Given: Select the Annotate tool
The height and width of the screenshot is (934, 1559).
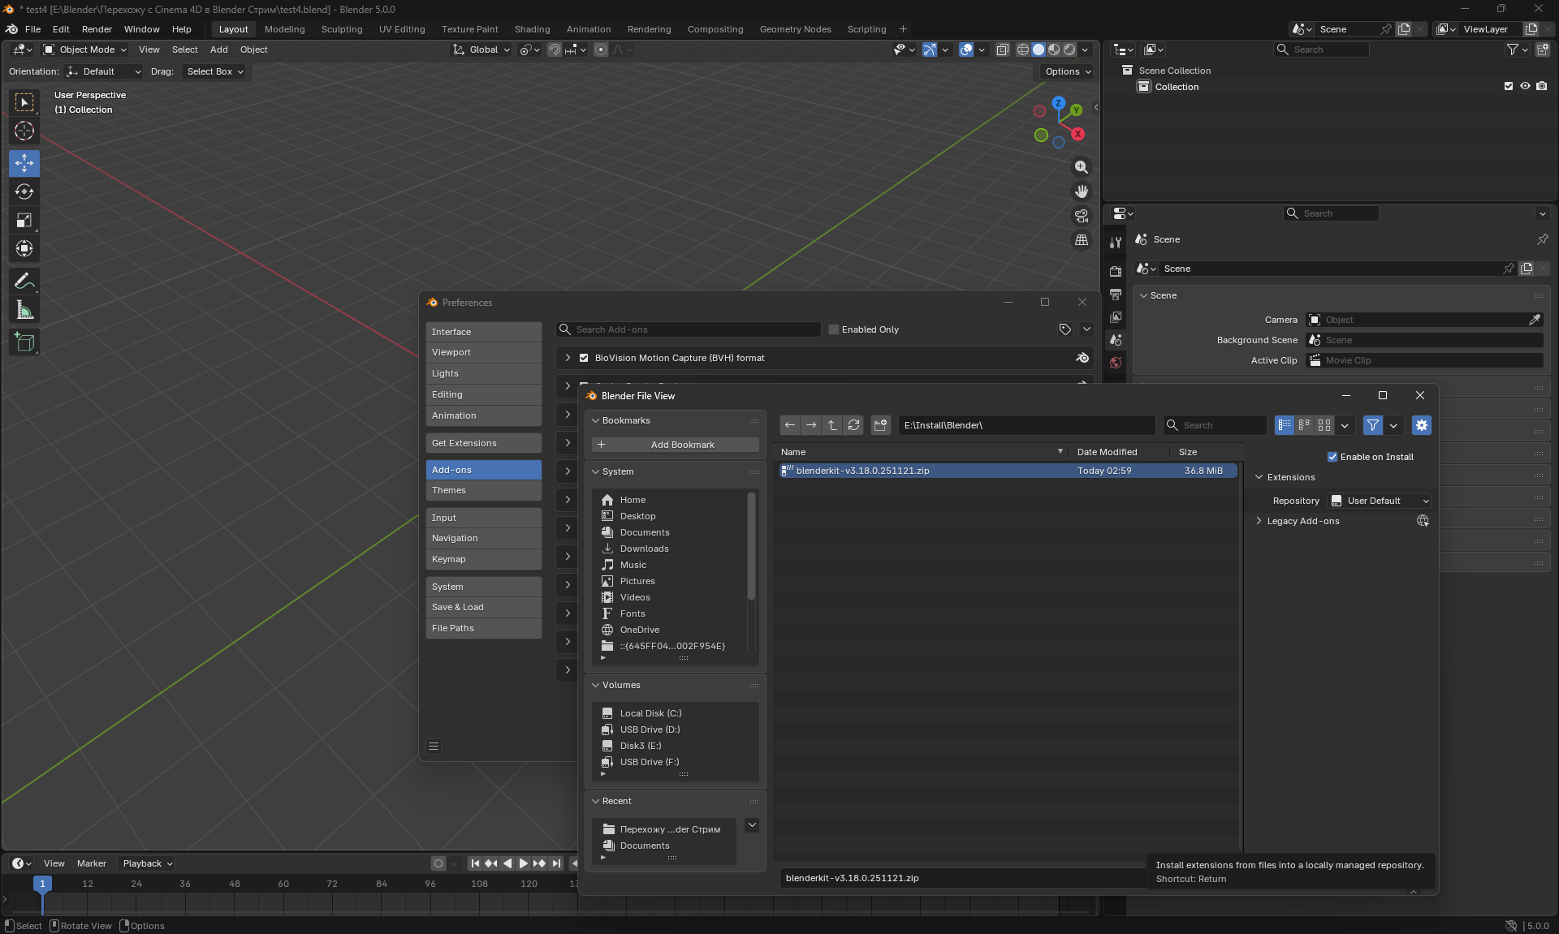Looking at the screenshot, I should pos(24,282).
